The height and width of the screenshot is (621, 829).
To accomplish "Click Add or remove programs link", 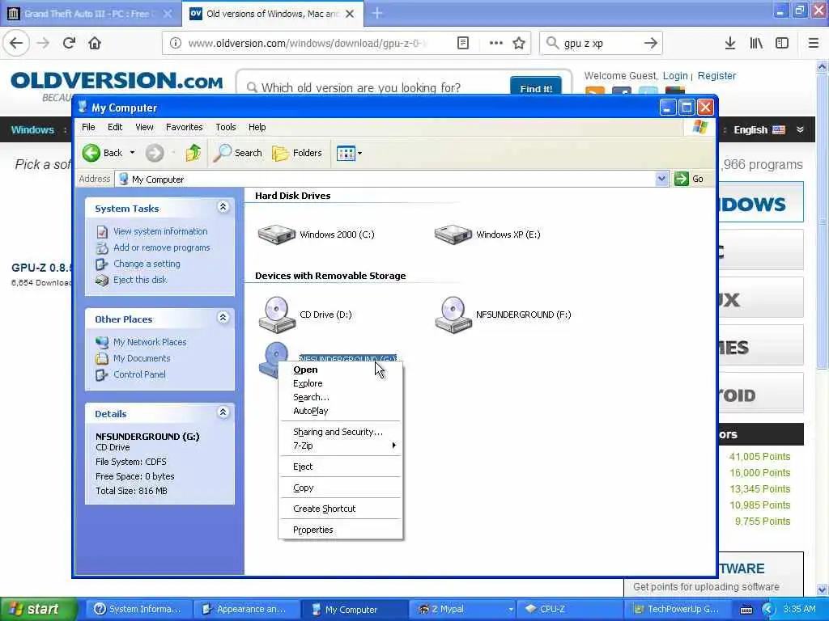I will pyautogui.click(x=161, y=247).
